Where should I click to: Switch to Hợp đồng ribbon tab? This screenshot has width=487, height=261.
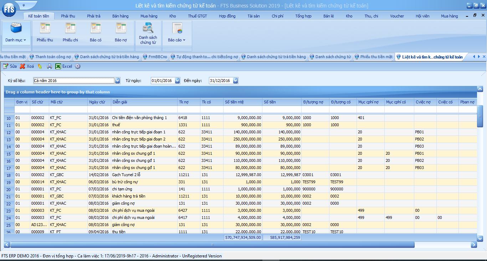coord(227,16)
